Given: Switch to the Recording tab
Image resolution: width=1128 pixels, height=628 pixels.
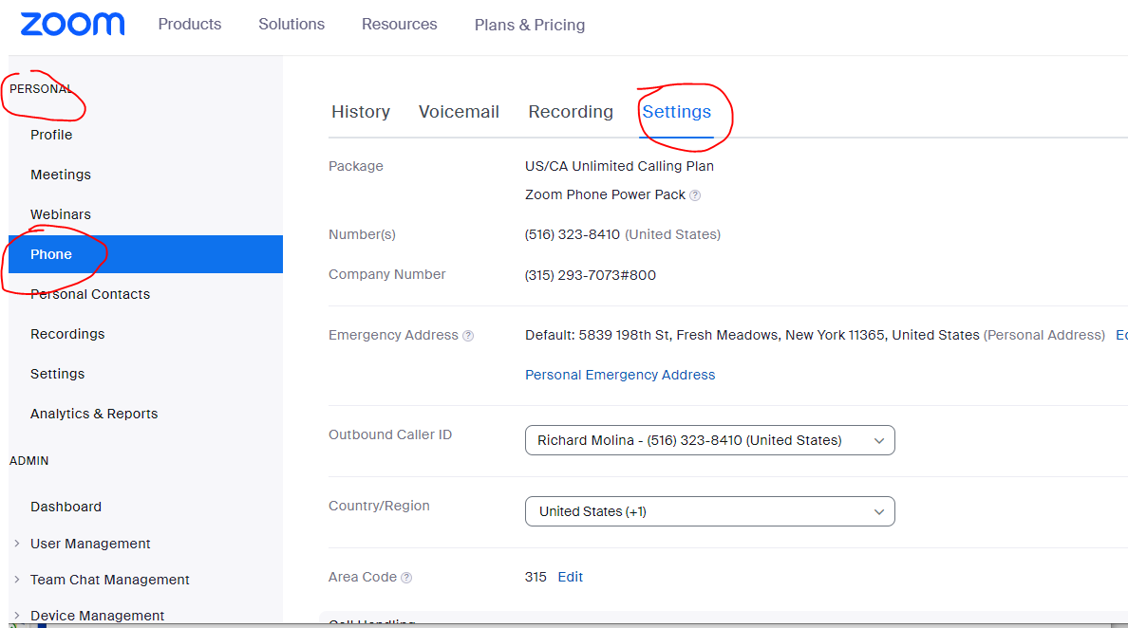Looking at the screenshot, I should pyautogui.click(x=571, y=112).
